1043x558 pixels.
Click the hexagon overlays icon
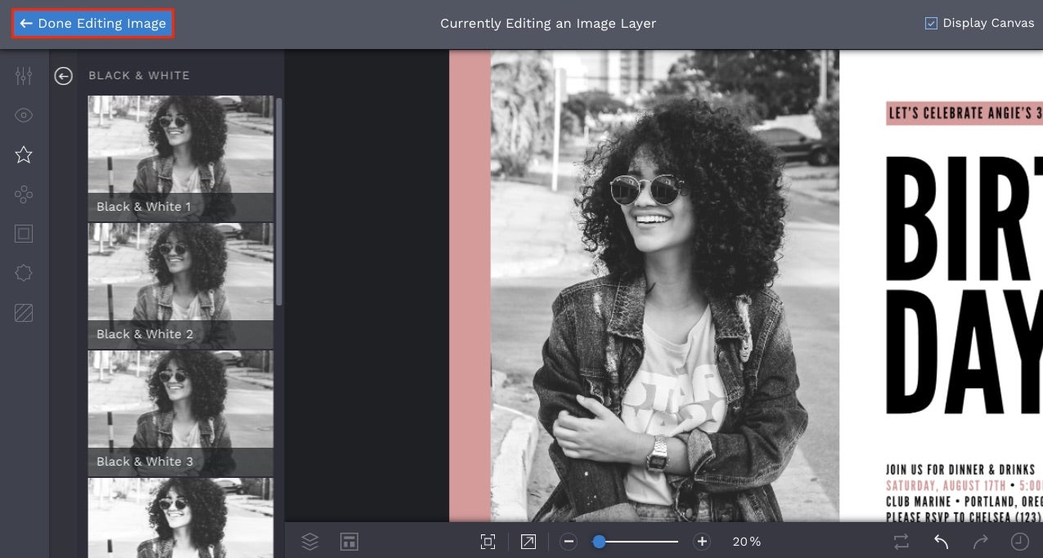click(24, 273)
